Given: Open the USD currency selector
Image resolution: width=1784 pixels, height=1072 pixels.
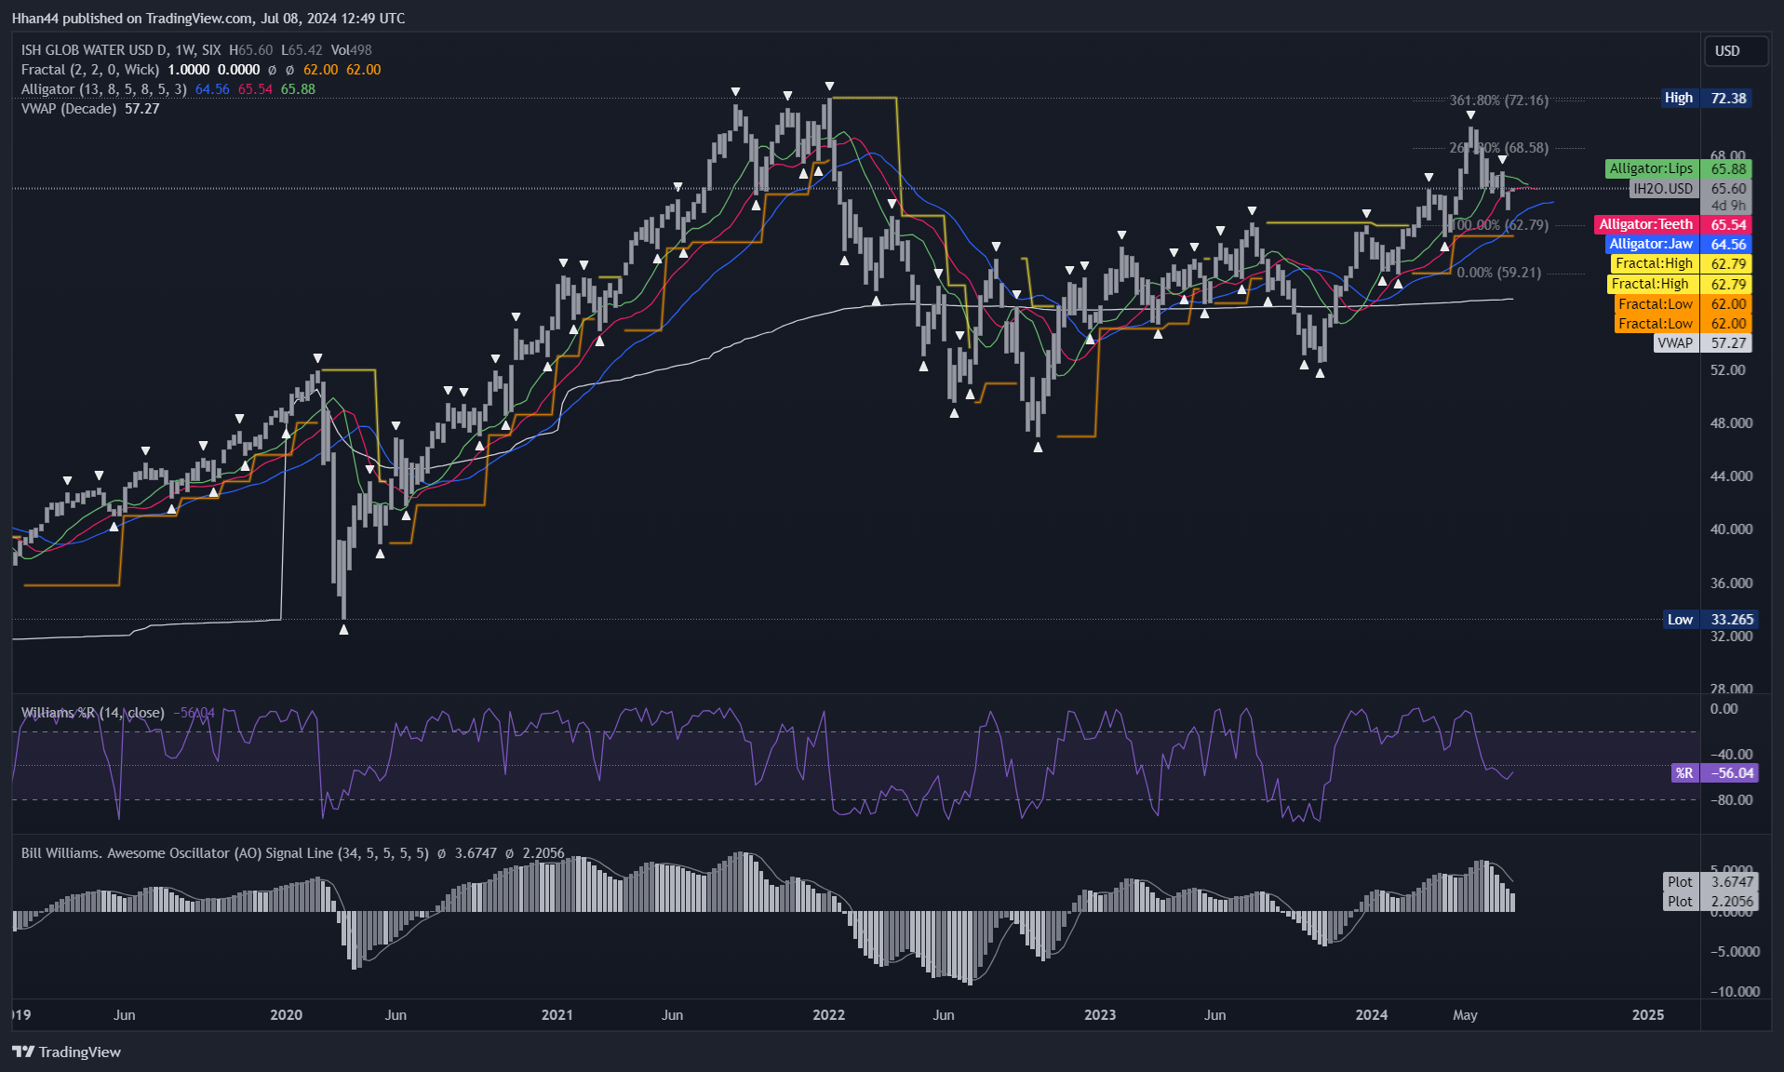Looking at the screenshot, I should [x=1736, y=51].
